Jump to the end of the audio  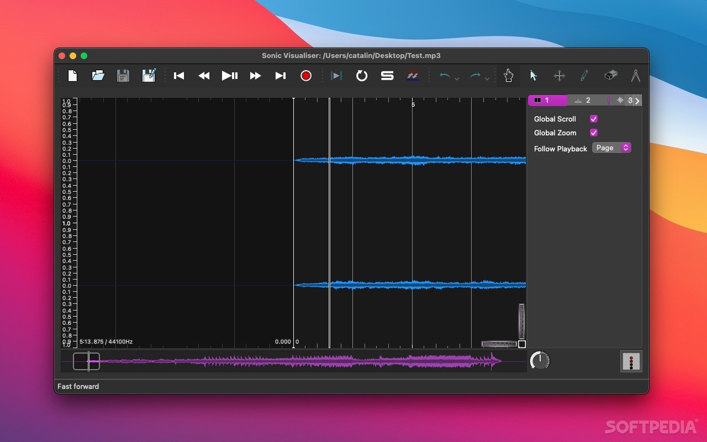[281, 76]
